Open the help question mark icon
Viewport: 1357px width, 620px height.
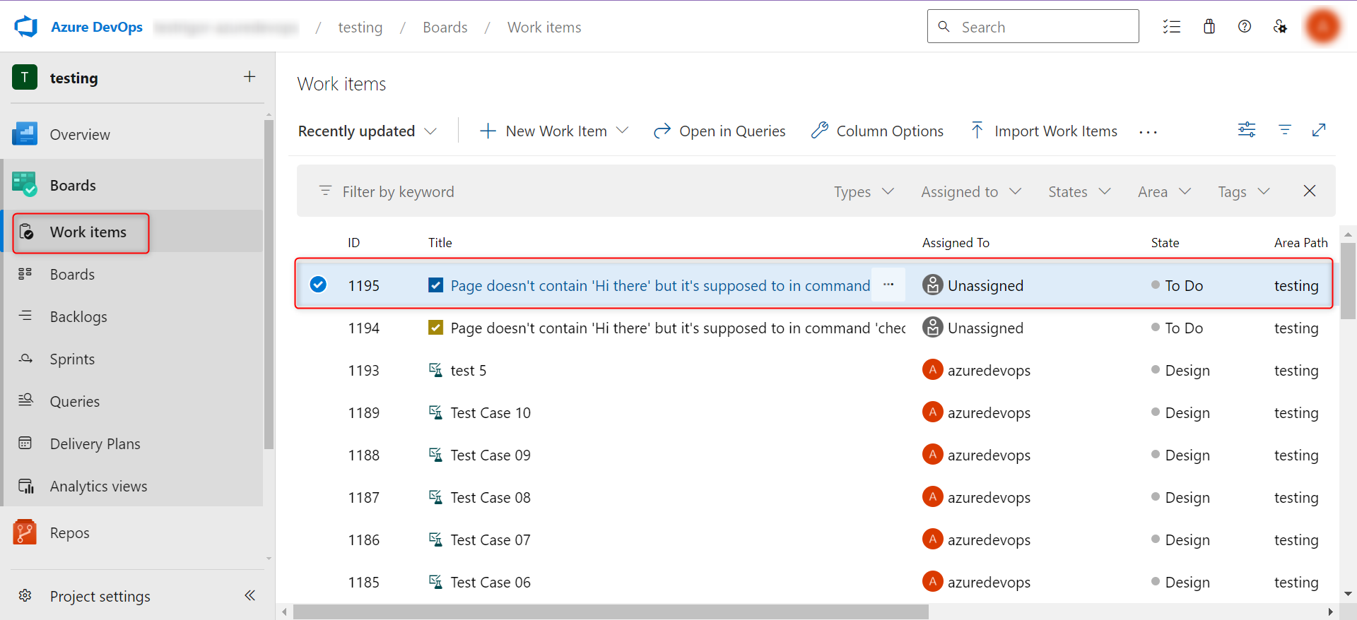(1245, 27)
